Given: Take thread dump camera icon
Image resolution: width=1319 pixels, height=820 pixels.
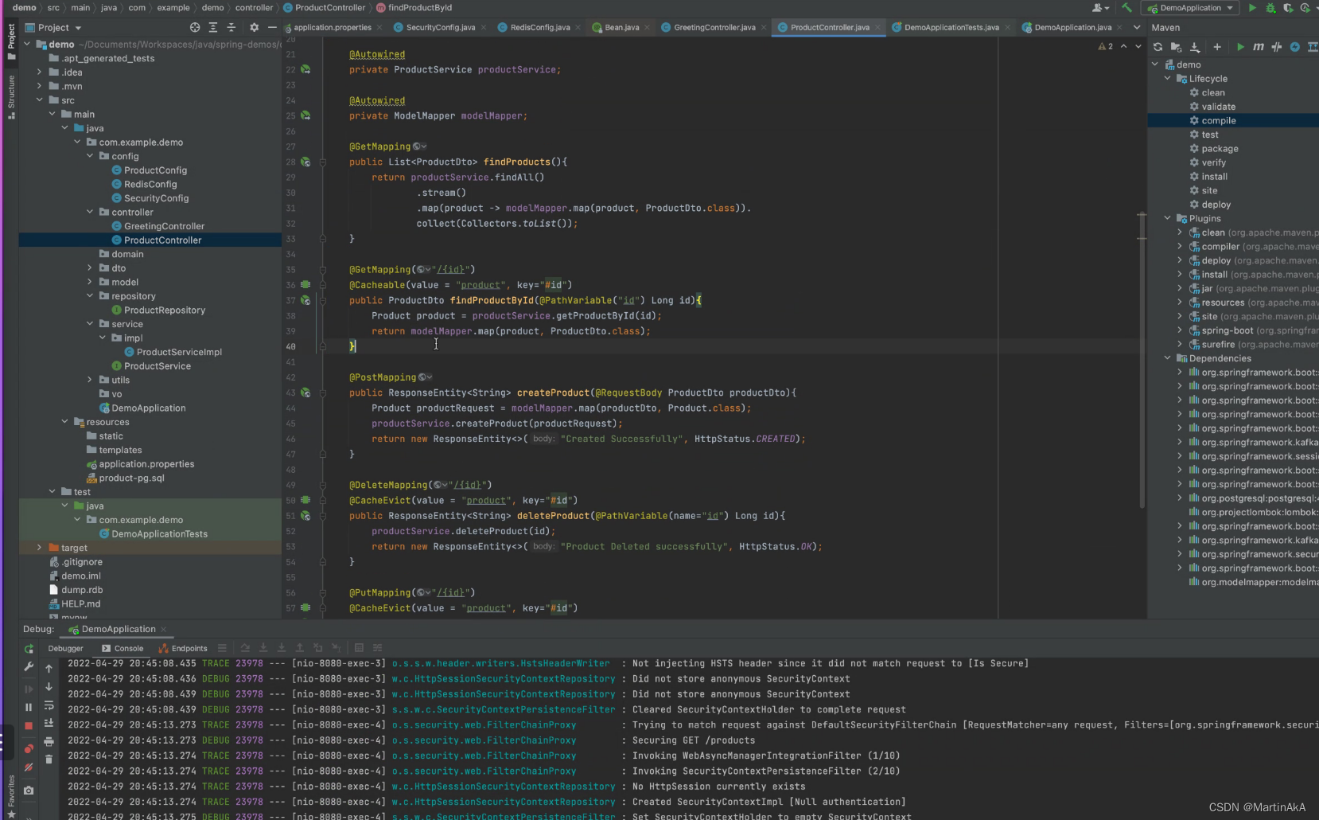Looking at the screenshot, I should tap(29, 791).
